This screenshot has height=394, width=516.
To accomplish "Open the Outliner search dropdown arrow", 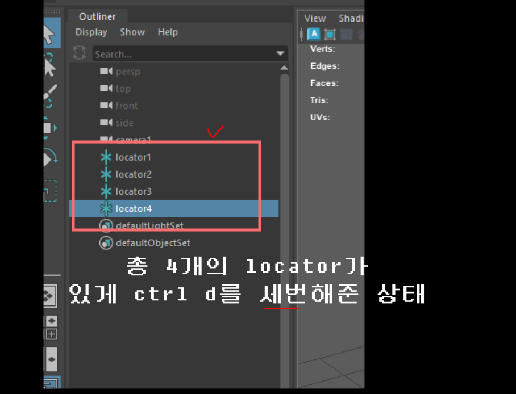I will point(280,53).
